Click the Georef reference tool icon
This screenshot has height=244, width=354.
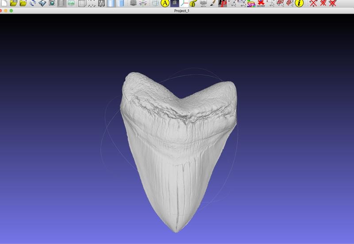pyautogui.click(x=261, y=3)
